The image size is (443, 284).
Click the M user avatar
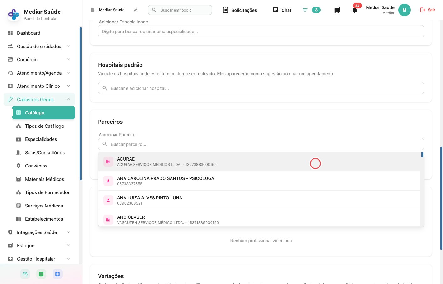click(x=404, y=10)
